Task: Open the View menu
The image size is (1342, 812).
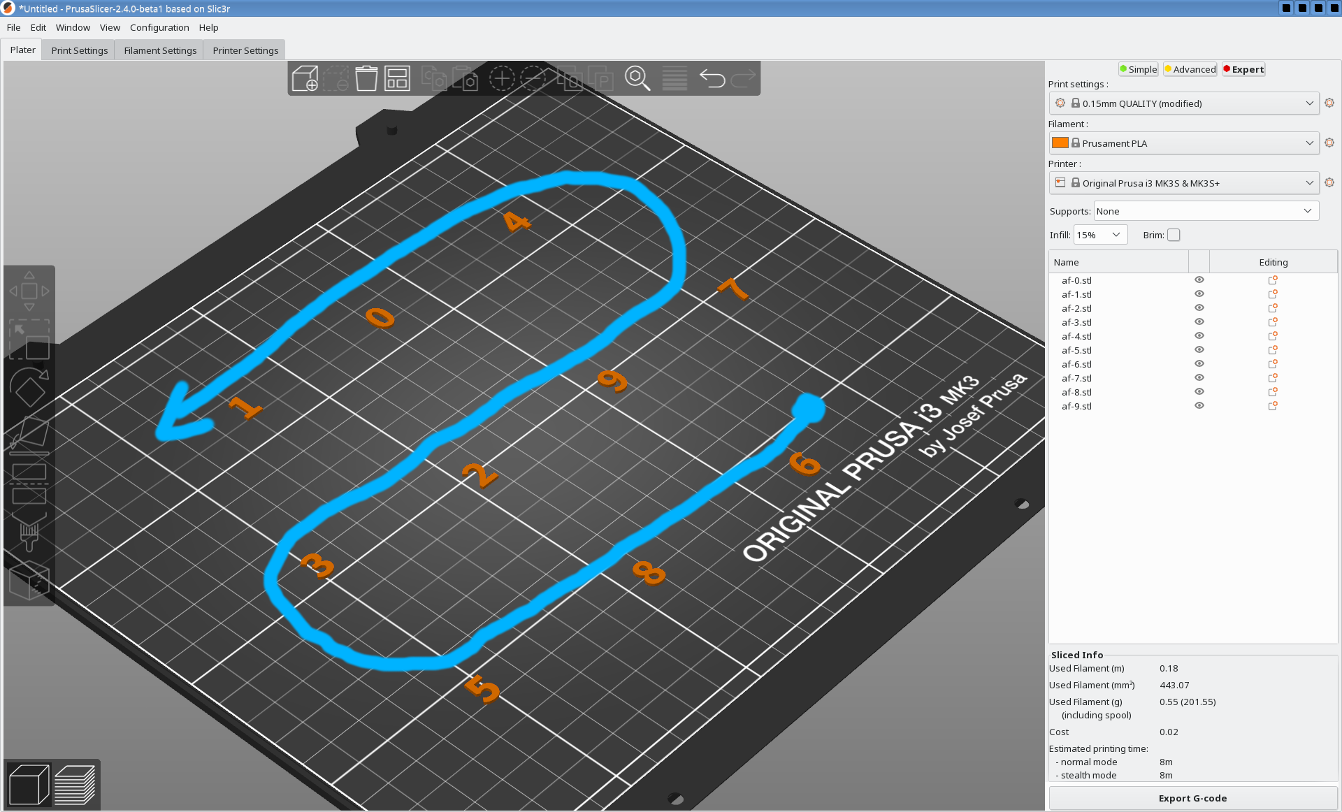Action: click(x=110, y=28)
